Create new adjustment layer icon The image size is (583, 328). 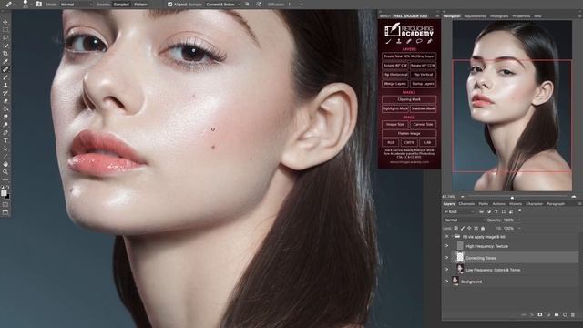point(548,314)
